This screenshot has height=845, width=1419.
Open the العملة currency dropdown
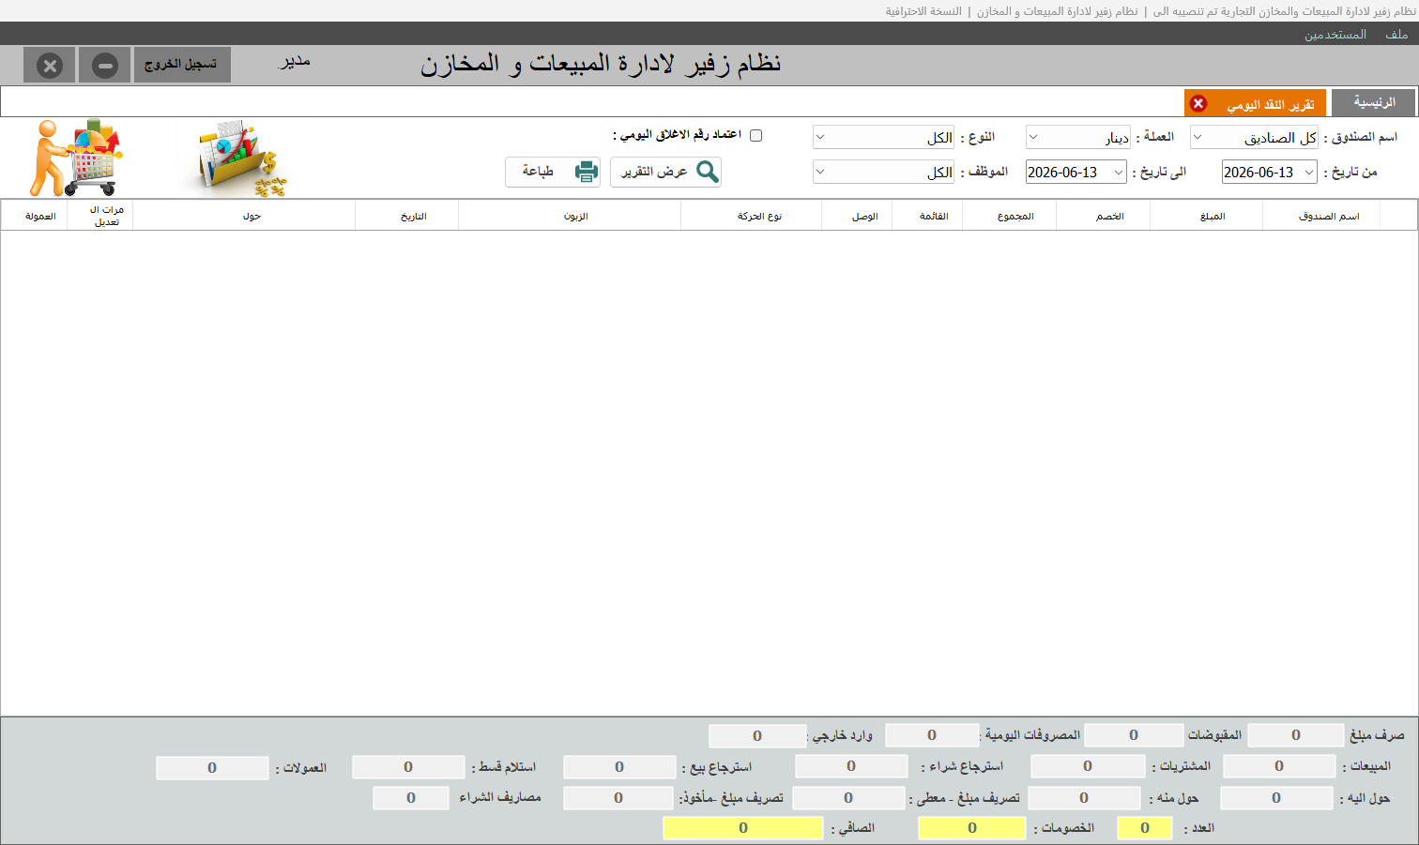pos(1078,137)
